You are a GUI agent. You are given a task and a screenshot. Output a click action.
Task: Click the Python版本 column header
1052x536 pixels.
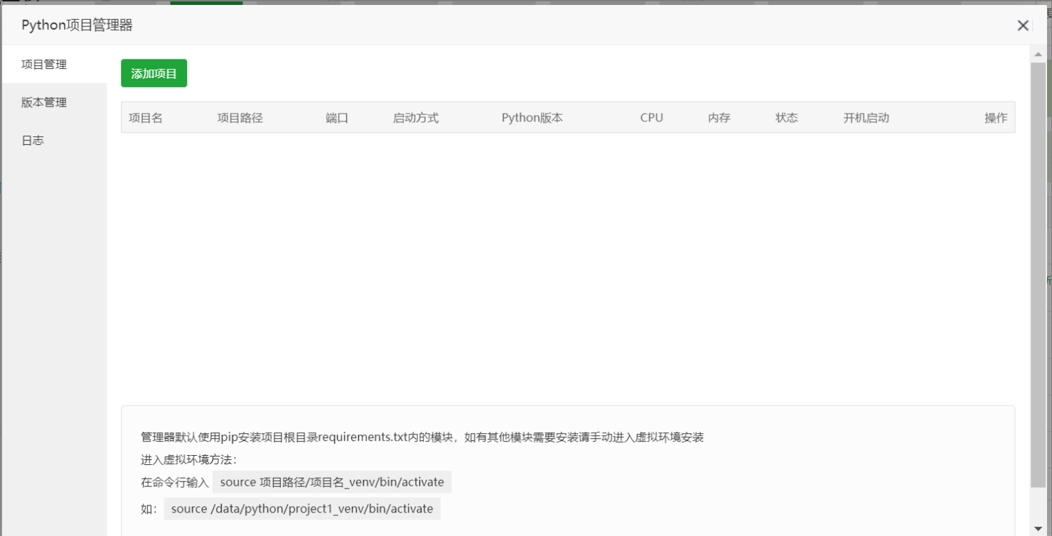pos(532,117)
